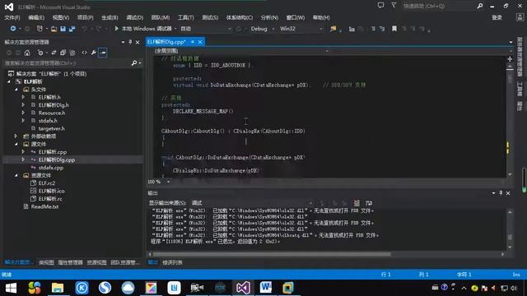This screenshot has width=527, height=296.
Task: Click the Navigate Backward toolbar arrow
Action: pyautogui.click(x=13, y=29)
